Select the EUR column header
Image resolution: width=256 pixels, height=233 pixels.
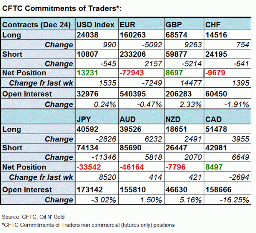pos(128,25)
